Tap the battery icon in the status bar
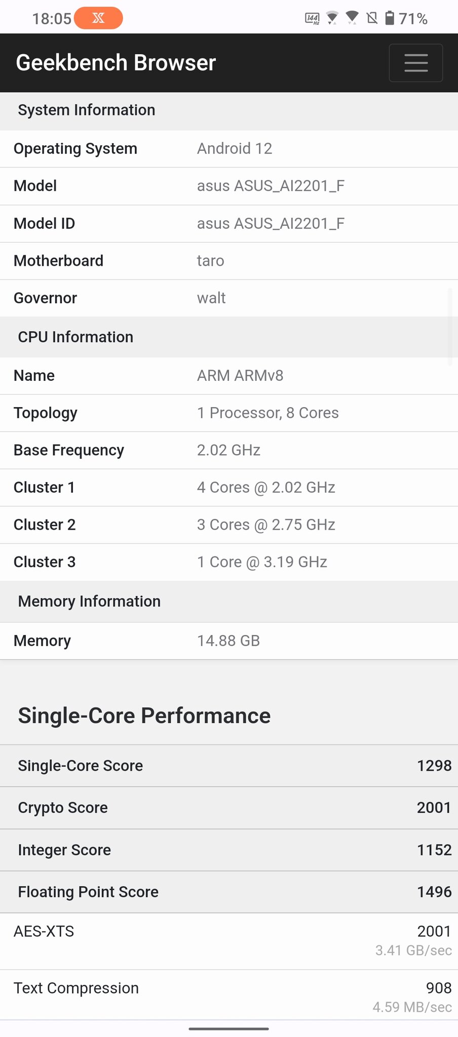Image resolution: width=458 pixels, height=1037 pixels. point(390,18)
